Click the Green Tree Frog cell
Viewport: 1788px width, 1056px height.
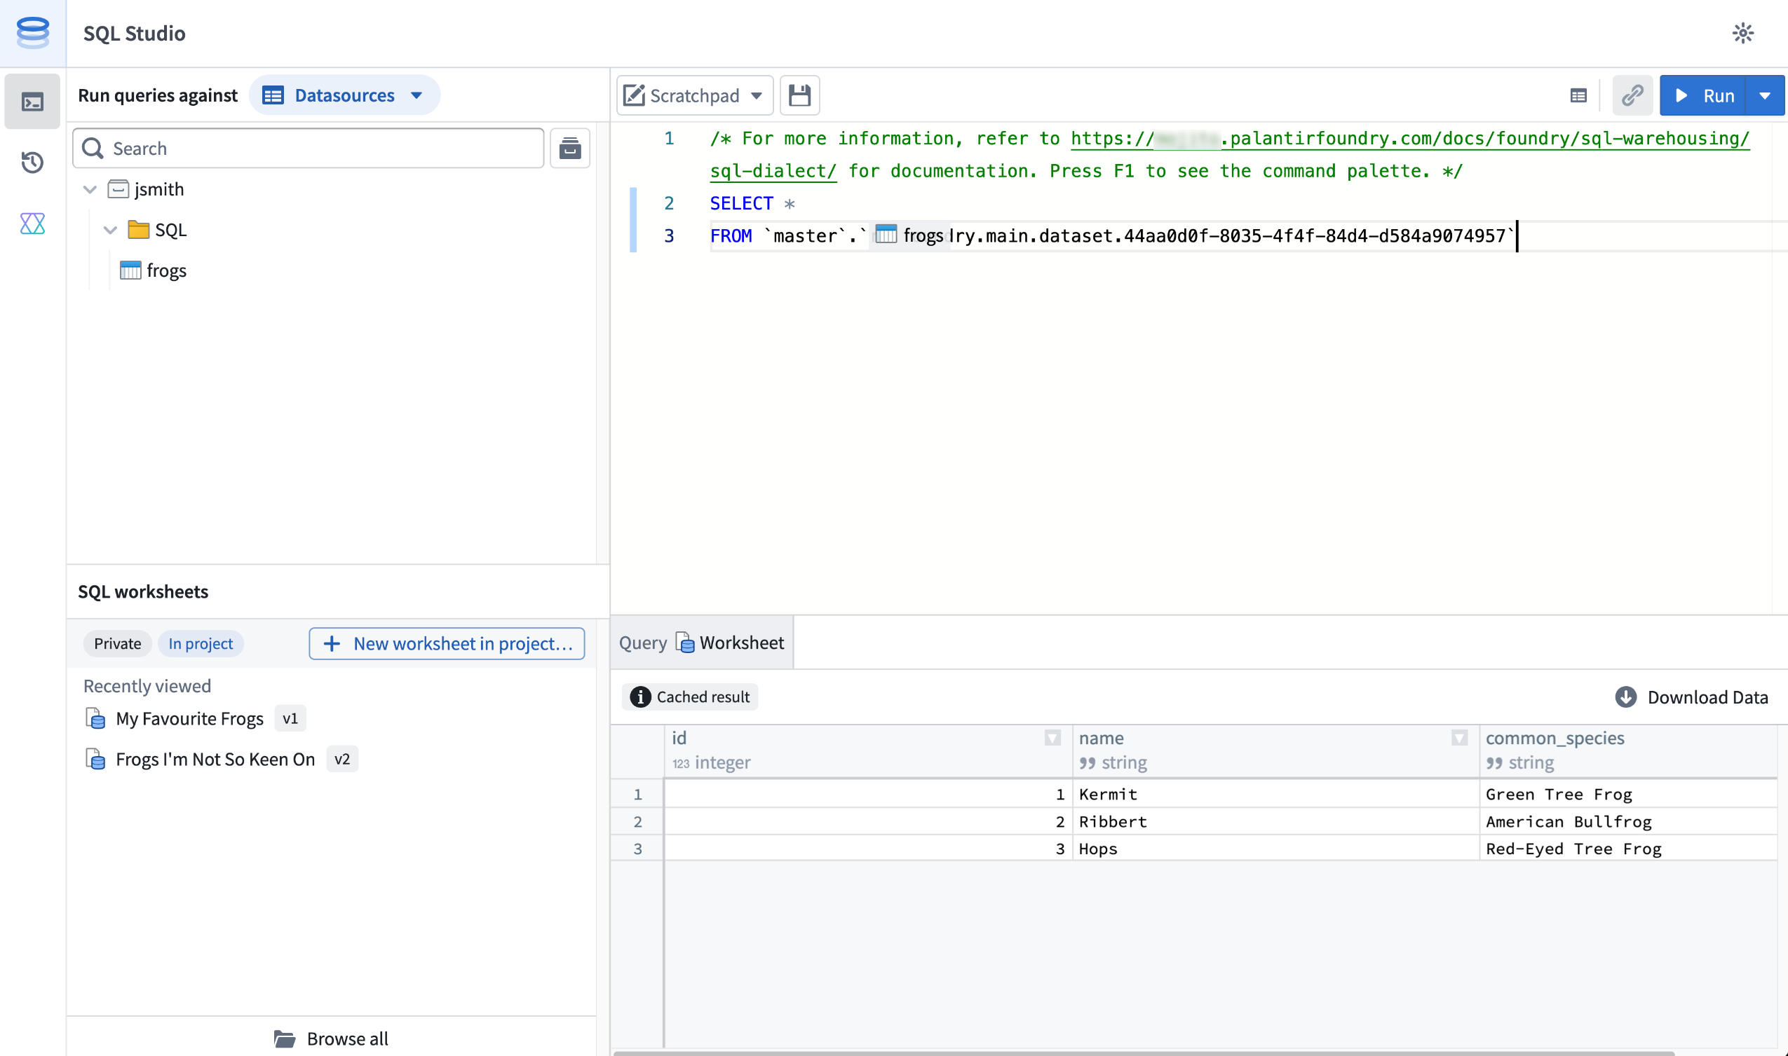[x=1628, y=794]
